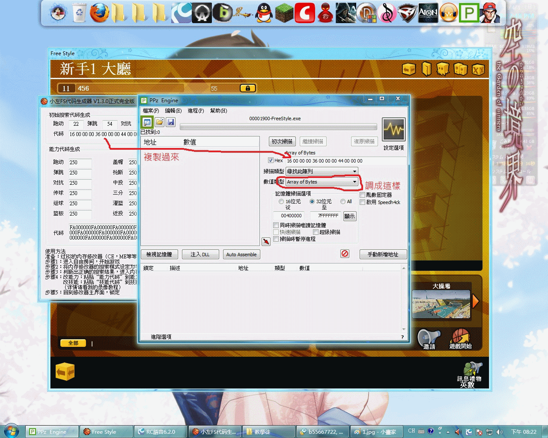Select the 16位元 radio button

point(281,201)
